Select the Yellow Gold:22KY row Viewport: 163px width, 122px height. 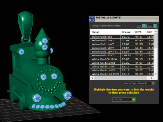click(x=122, y=55)
